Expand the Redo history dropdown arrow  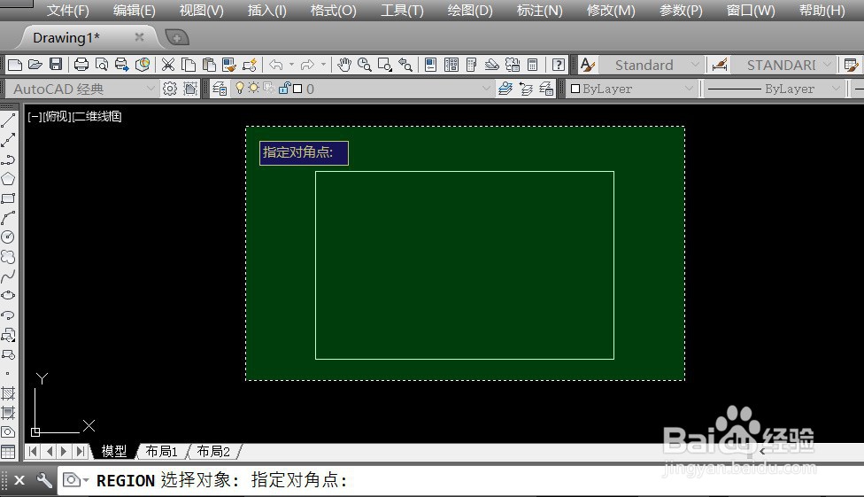tap(323, 65)
